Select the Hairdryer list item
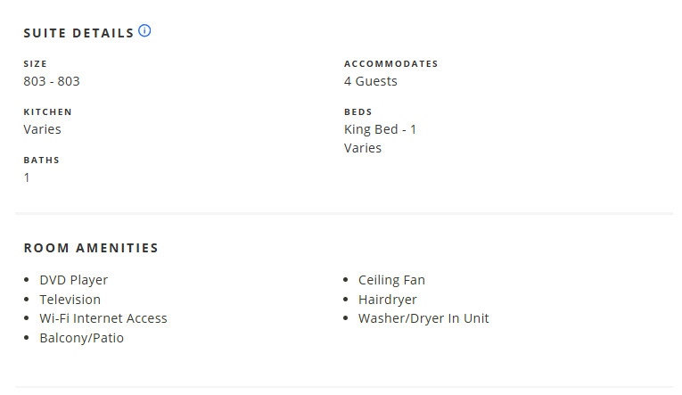 [x=388, y=300]
